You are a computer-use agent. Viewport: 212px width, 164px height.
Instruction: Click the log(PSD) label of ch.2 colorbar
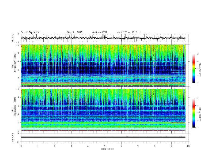click(x=200, y=114)
